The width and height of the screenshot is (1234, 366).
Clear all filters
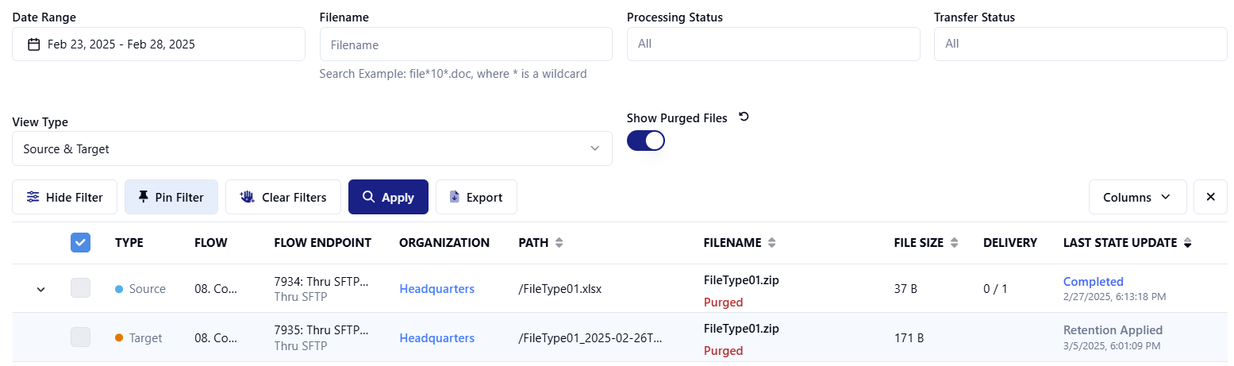[x=283, y=197]
